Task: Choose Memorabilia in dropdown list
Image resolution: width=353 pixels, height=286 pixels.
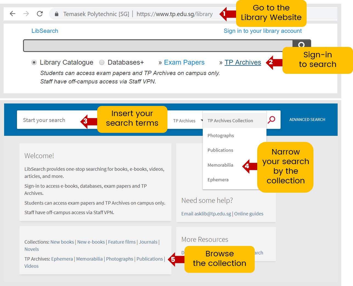Action: tap(220, 165)
